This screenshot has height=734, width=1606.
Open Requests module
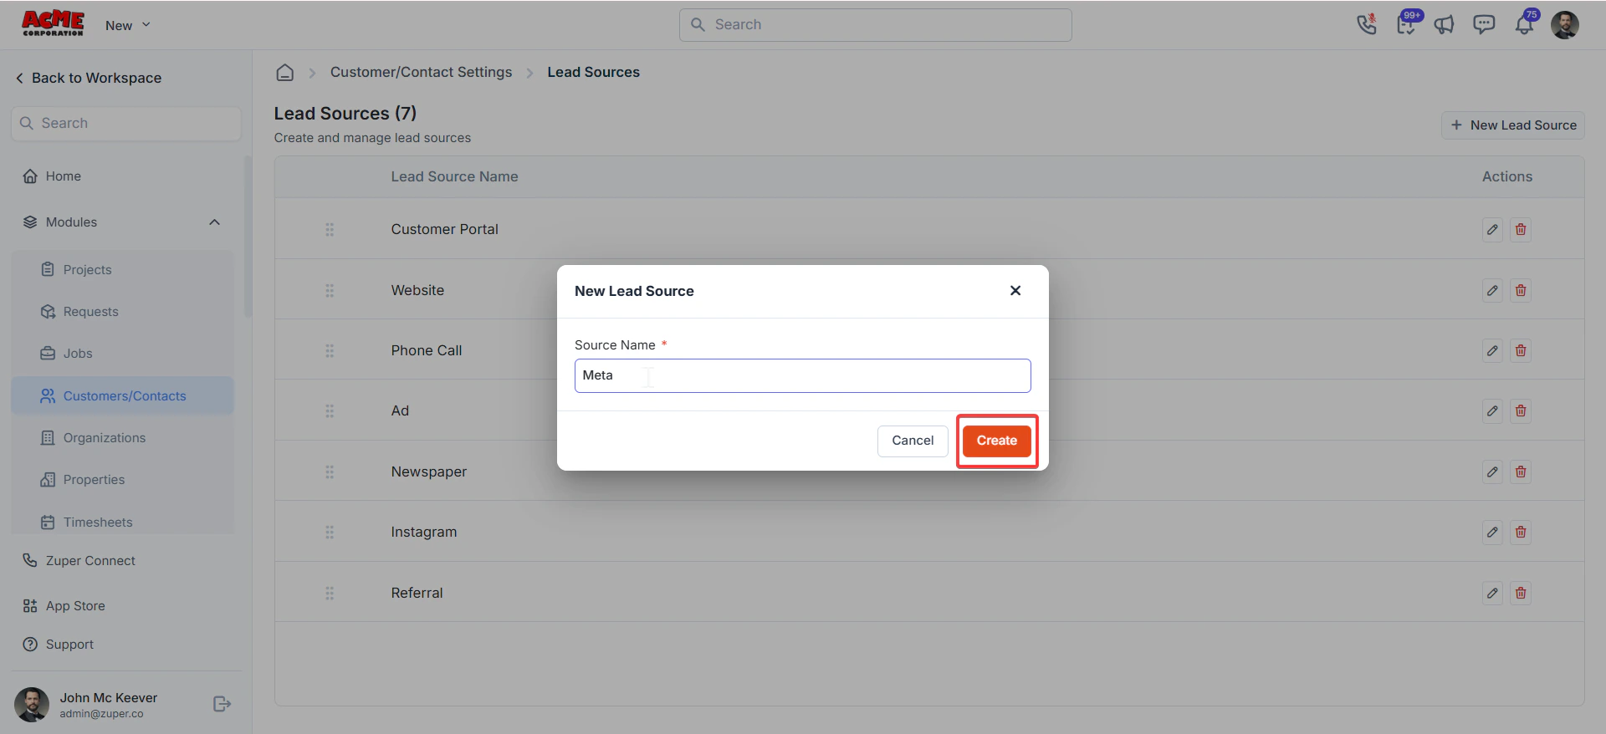[x=90, y=312]
